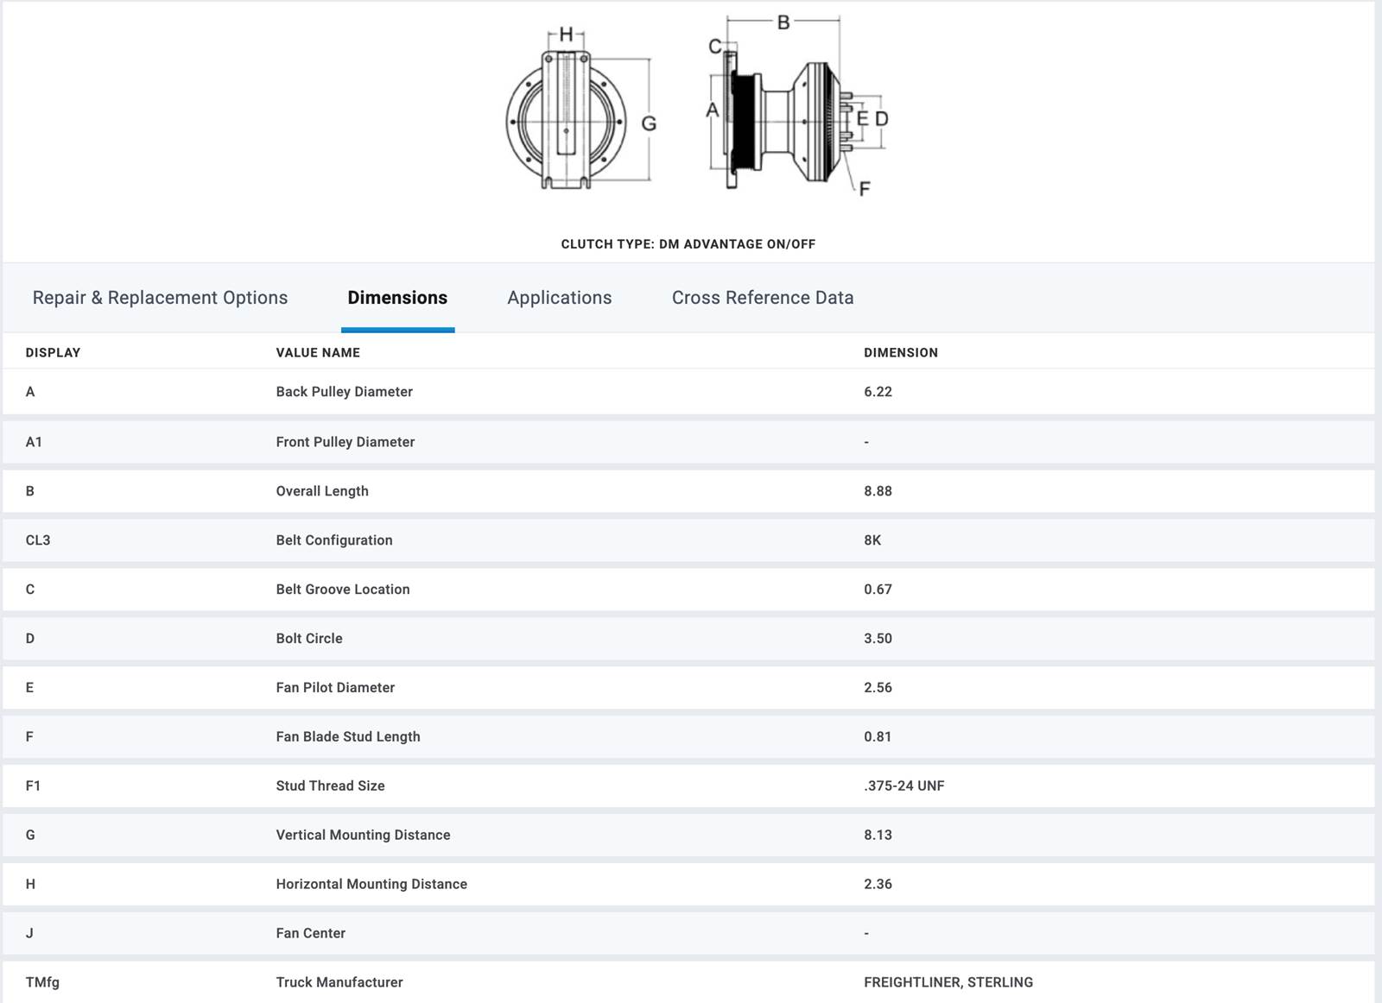Switch to the Applications tab
This screenshot has width=1382, height=1003.
point(559,298)
